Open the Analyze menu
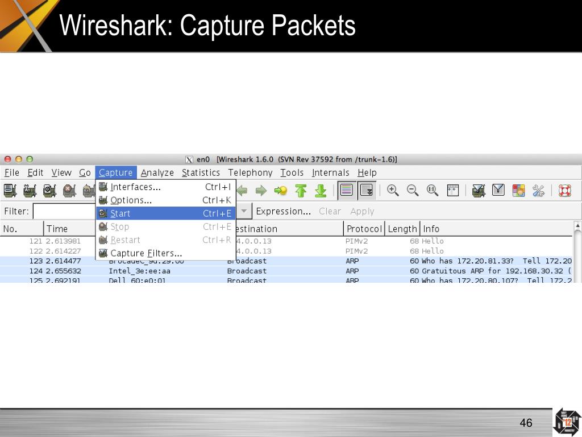 click(x=157, y=173)
